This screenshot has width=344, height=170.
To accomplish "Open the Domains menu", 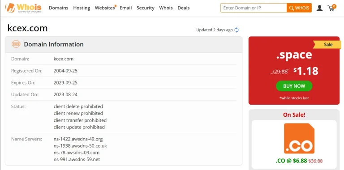I will click(59, 8).
